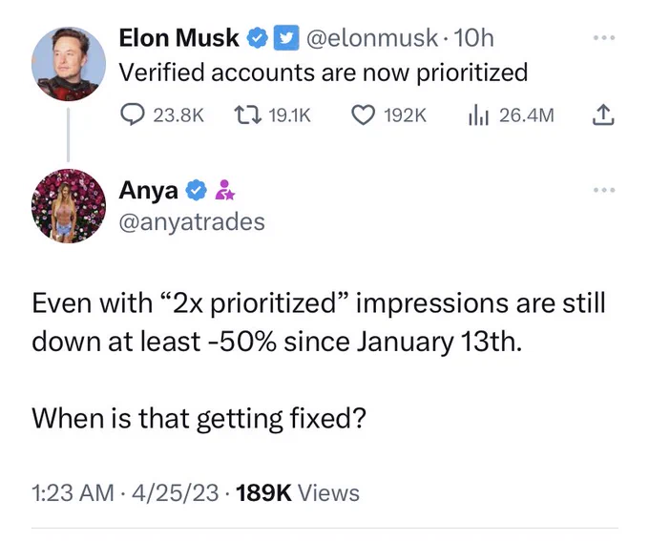Click Anya's blue verified checkmark badge

(196, 190)
